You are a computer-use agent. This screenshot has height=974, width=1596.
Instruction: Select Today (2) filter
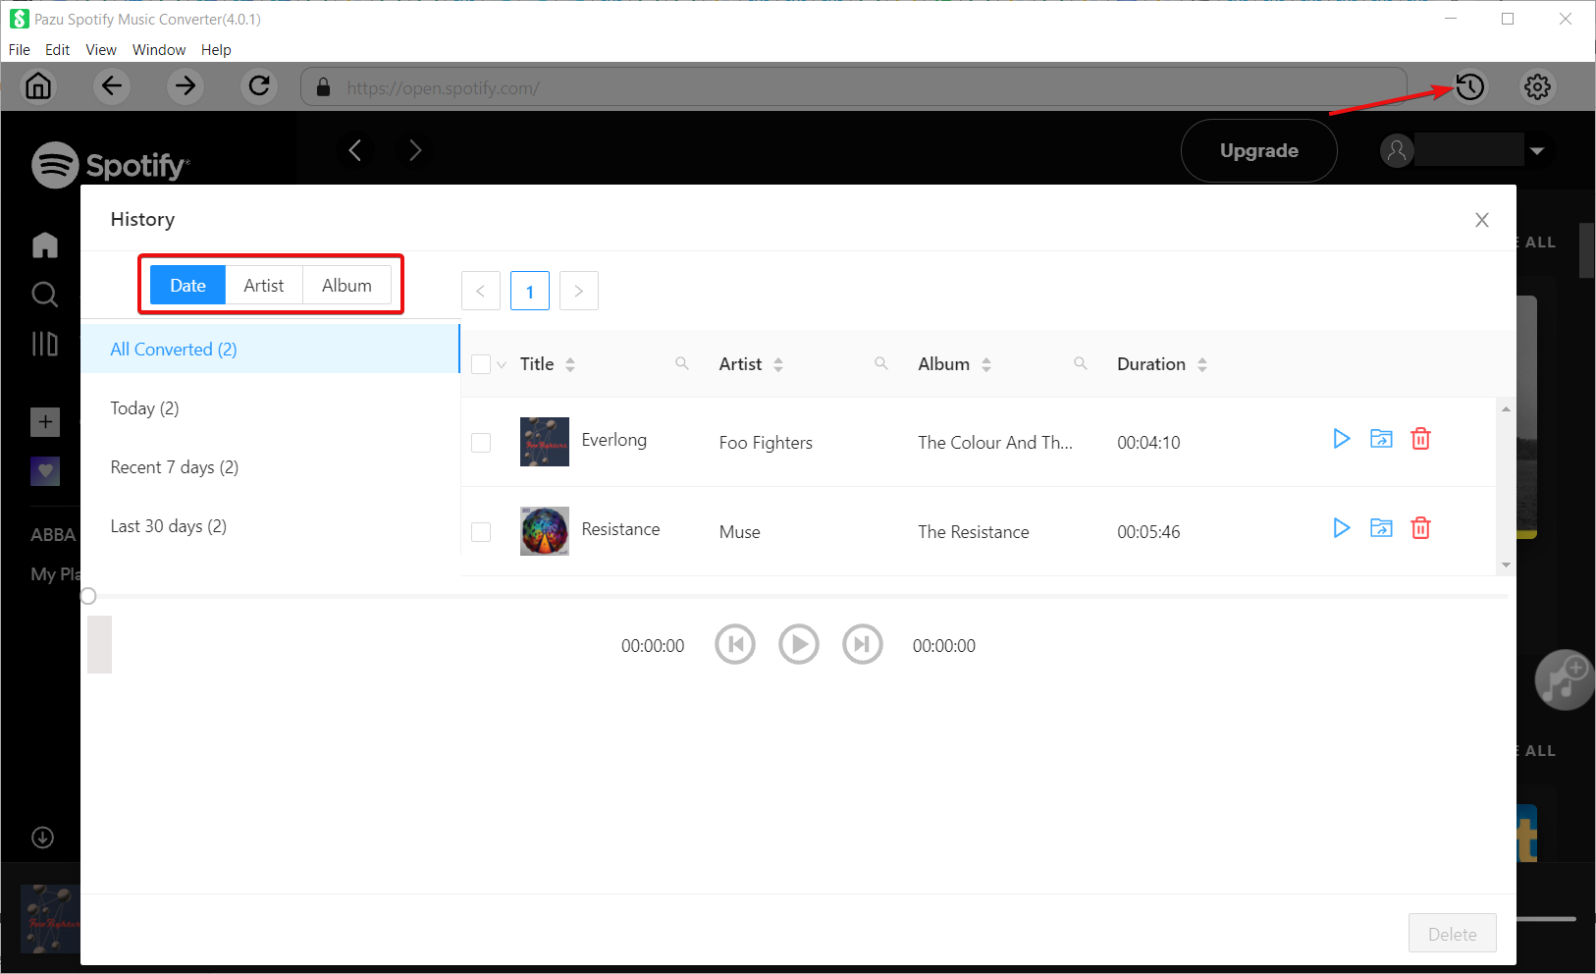270,407
